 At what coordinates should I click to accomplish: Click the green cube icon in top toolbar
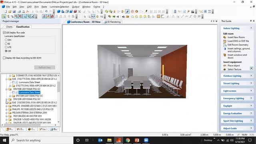[x=107, y=12]
